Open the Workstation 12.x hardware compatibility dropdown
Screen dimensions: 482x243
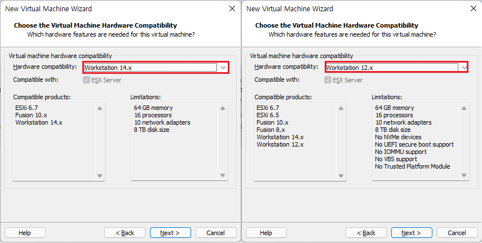tap(396, 67)
